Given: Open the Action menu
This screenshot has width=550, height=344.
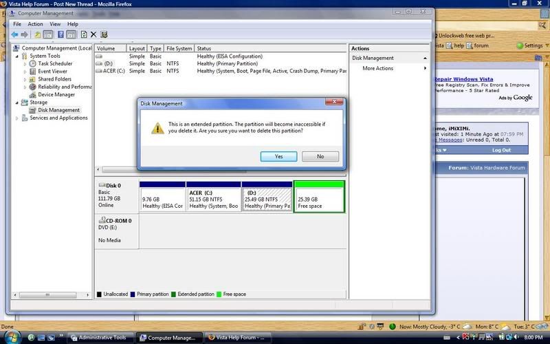Looking at the screenshot, I should point(35,24).
